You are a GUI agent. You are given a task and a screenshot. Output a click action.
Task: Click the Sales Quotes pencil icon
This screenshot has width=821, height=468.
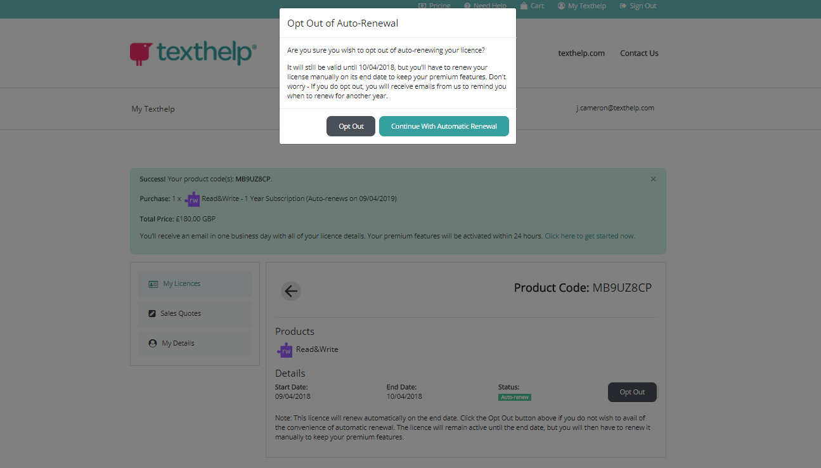point(152,314)
